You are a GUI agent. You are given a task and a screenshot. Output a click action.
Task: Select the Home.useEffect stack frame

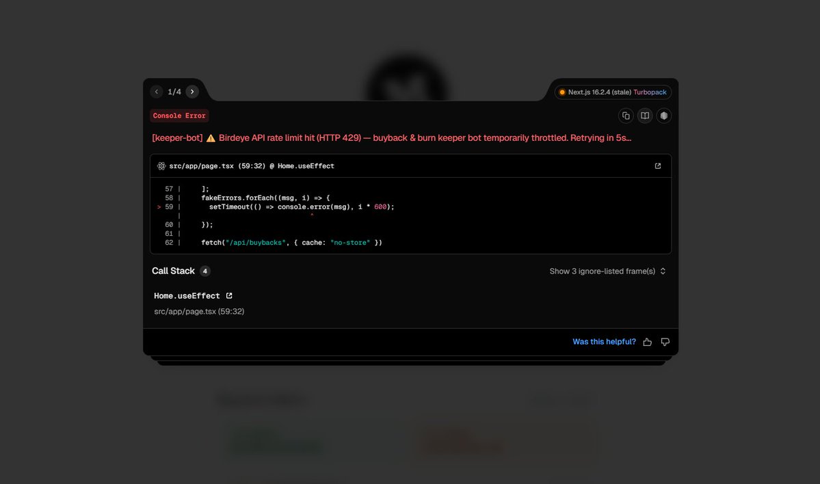pos(187,296)
